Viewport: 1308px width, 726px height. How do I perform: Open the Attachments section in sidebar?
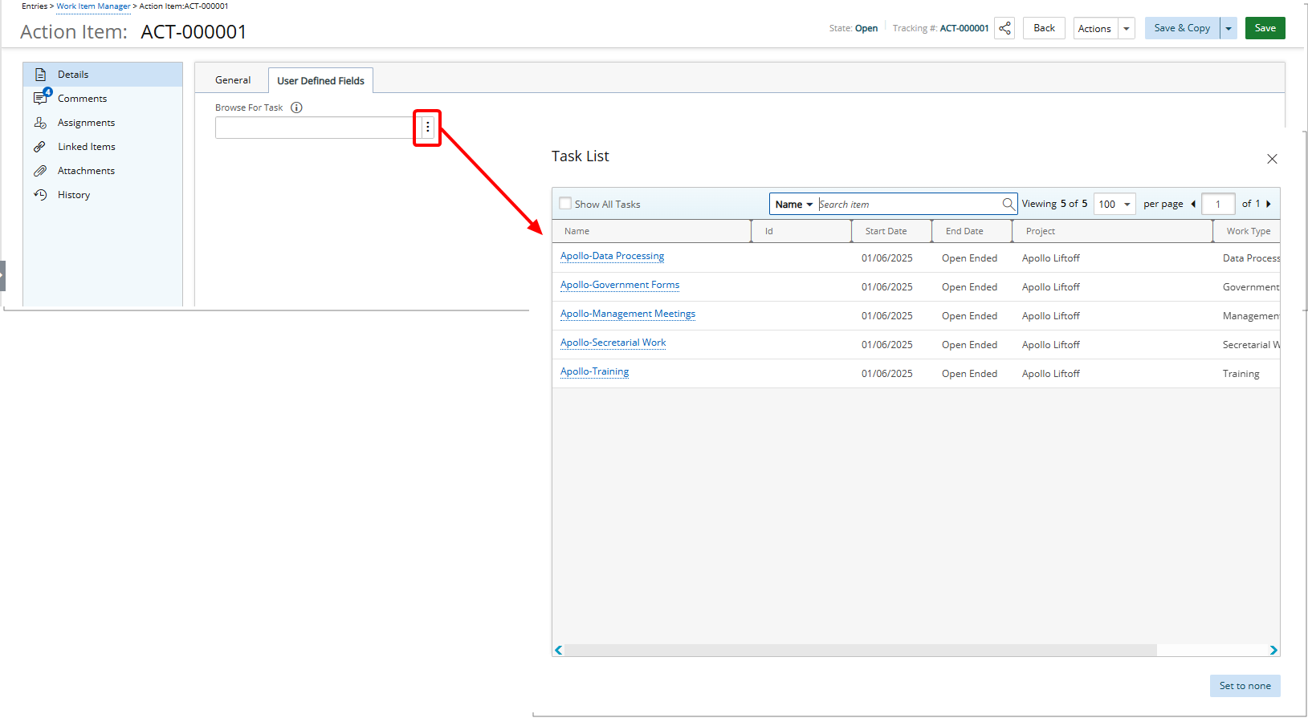(86, 171)
